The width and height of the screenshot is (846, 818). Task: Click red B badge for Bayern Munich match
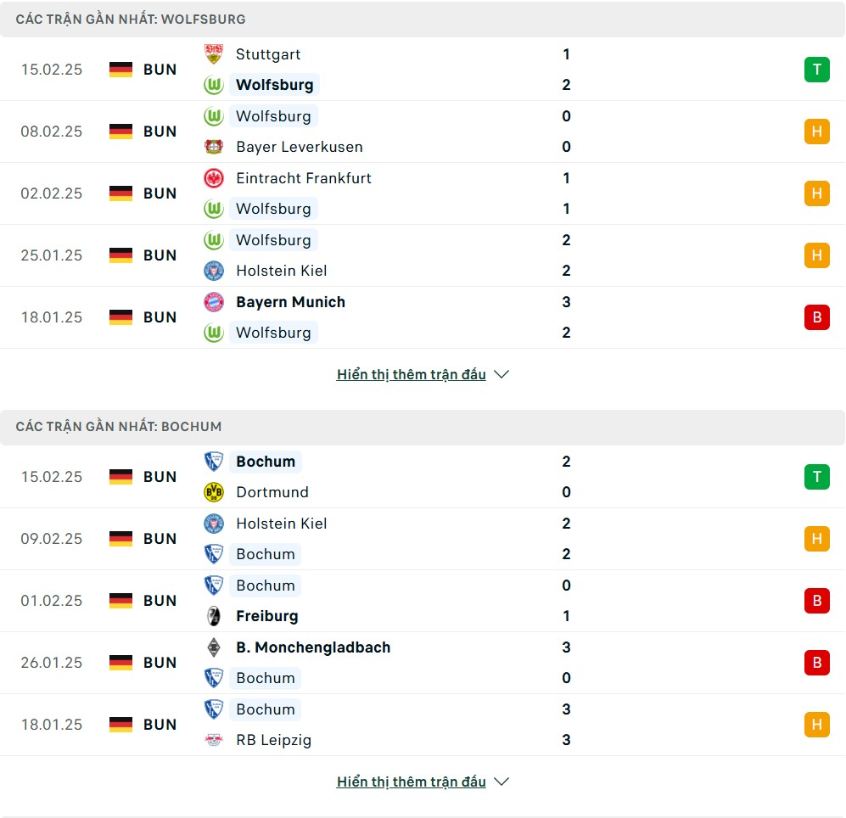pos(816,317)
